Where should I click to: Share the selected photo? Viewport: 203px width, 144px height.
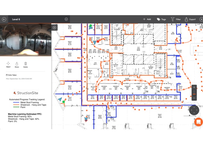coord(17,65)
